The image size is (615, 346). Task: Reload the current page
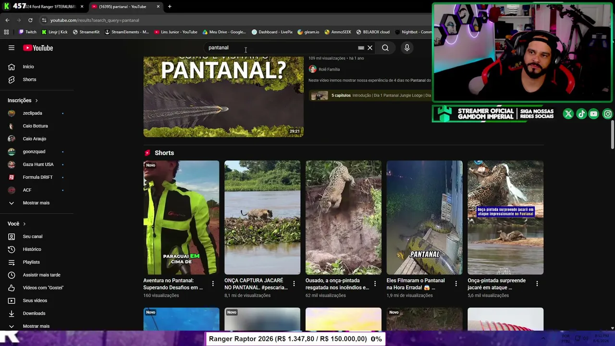point(30,20)
